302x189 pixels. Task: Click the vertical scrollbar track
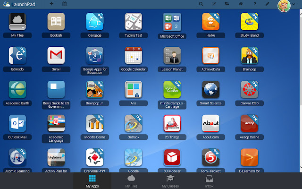coord(301,91)
